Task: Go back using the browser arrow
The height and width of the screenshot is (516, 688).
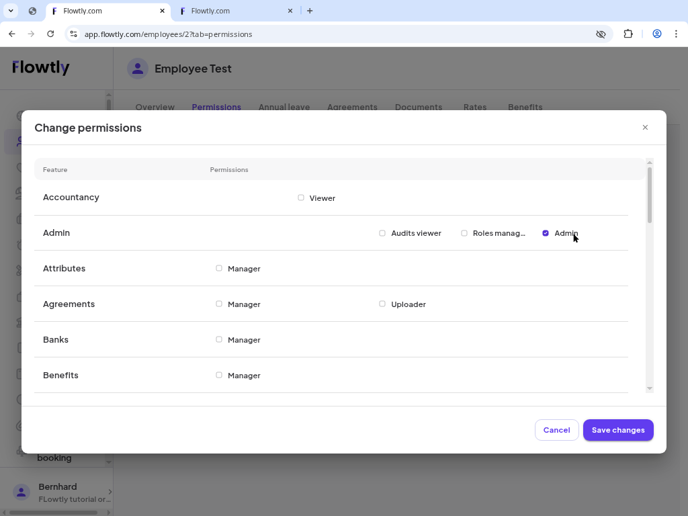Action: click(x=11, y=34)
